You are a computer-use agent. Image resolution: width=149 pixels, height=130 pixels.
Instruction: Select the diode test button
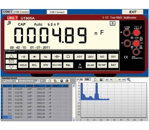click(x=34, y=57)
